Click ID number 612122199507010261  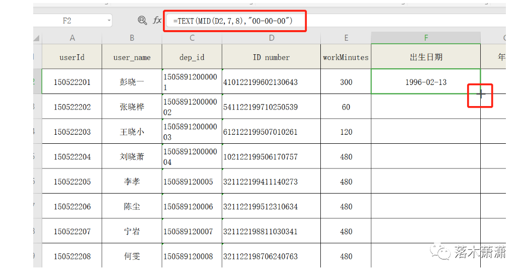pyautogui.click(x=271, y=132)
